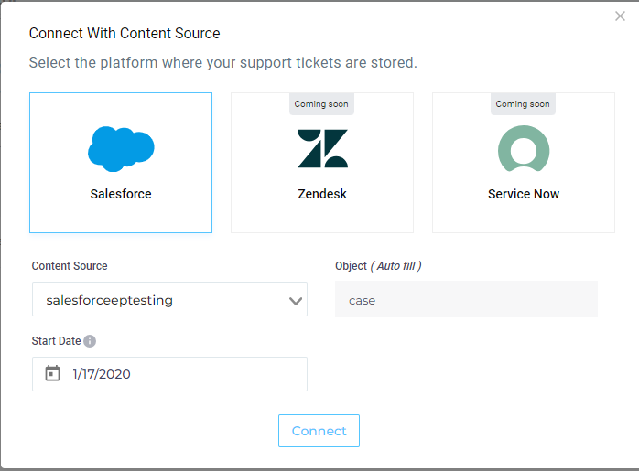Click the Connect button
Image resolution: width=639 pixels, height=471 pixels.
point(319,431)
